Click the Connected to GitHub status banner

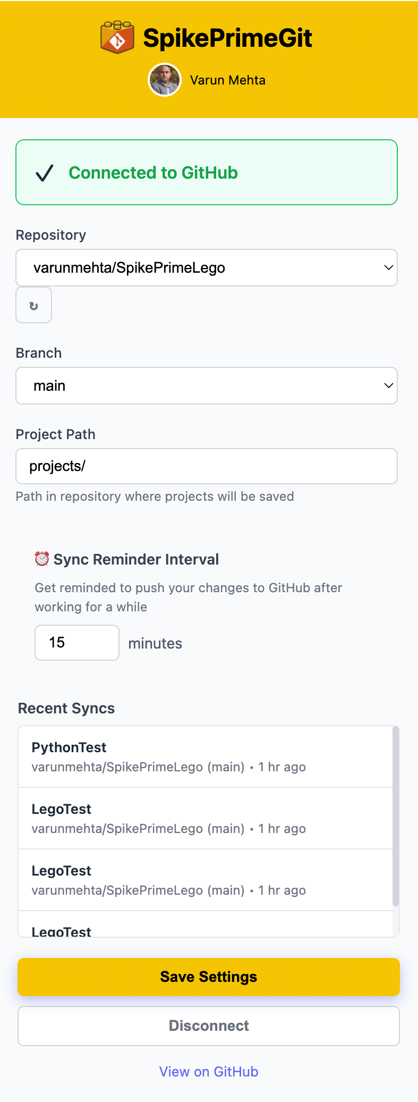coord(207,172)
